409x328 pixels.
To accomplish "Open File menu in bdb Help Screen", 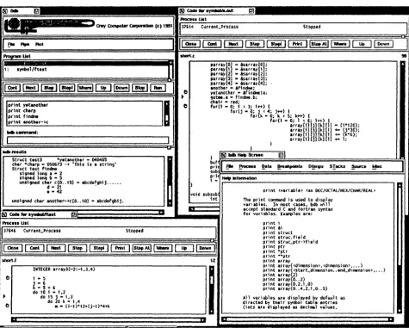I will 230,166.
